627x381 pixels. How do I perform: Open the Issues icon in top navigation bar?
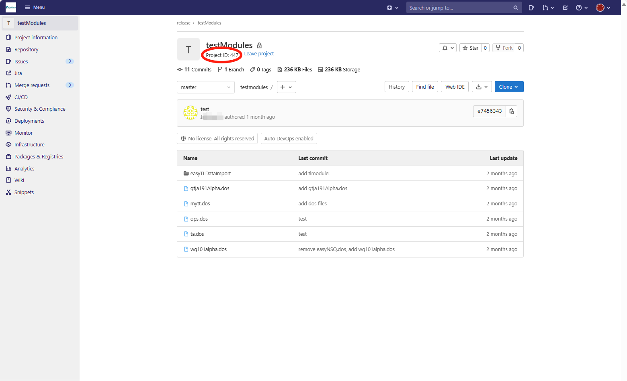[531, 8]
